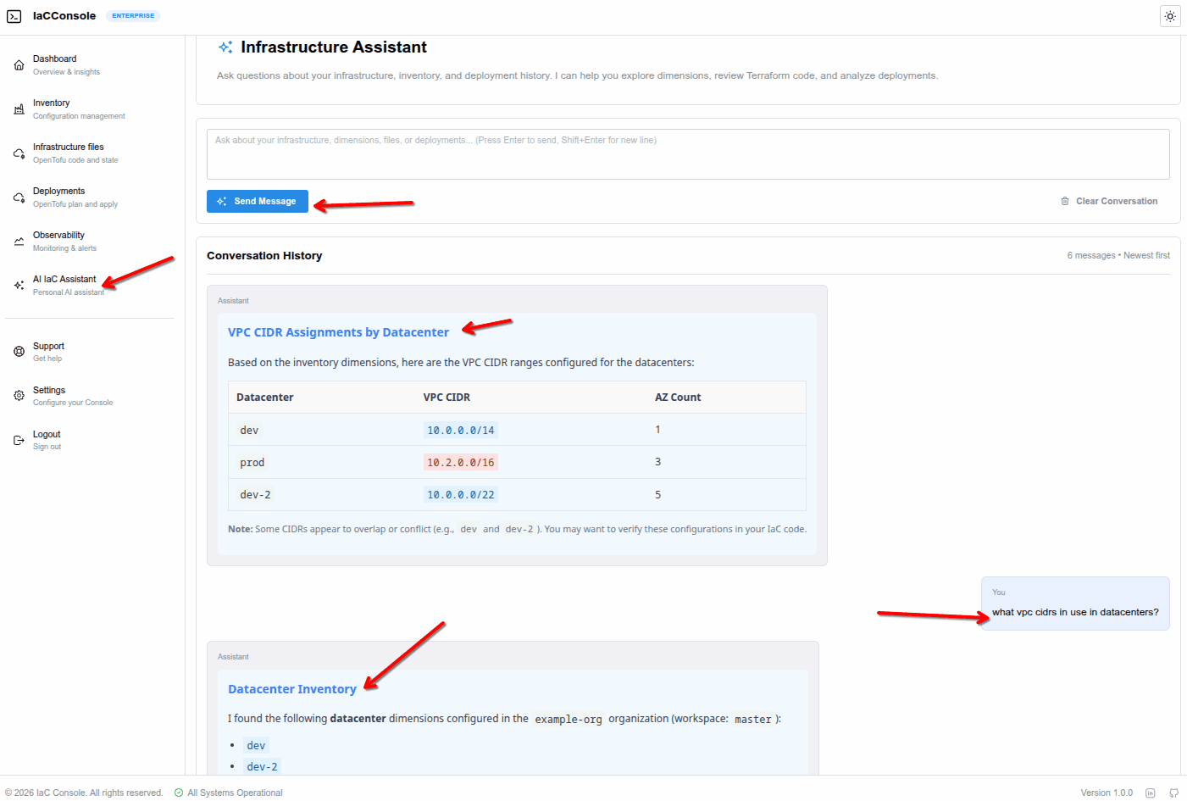Click the Infrastructure files cloud icon
This screenshot has height=801, width=1187.
tap(18, 153)
